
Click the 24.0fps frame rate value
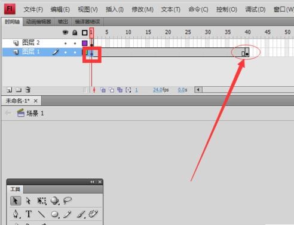tap(161, 90)
